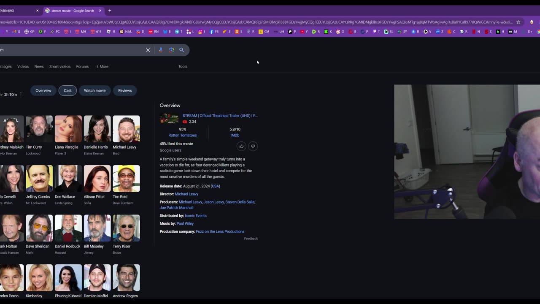The height and width of the screenshot is (304, 540).
Task: Select Jeffrey Combs cast photo
Action: [x=39, y=178]
